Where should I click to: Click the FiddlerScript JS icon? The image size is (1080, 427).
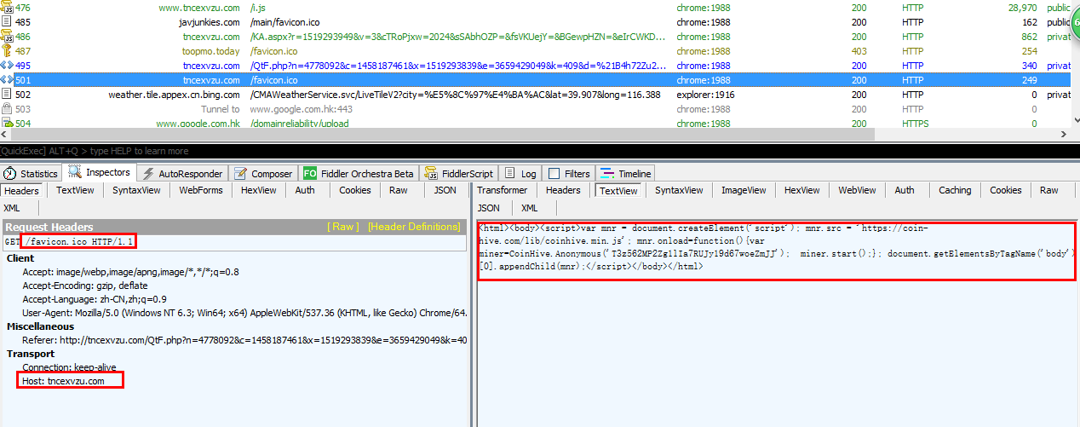tap(432, 174)
